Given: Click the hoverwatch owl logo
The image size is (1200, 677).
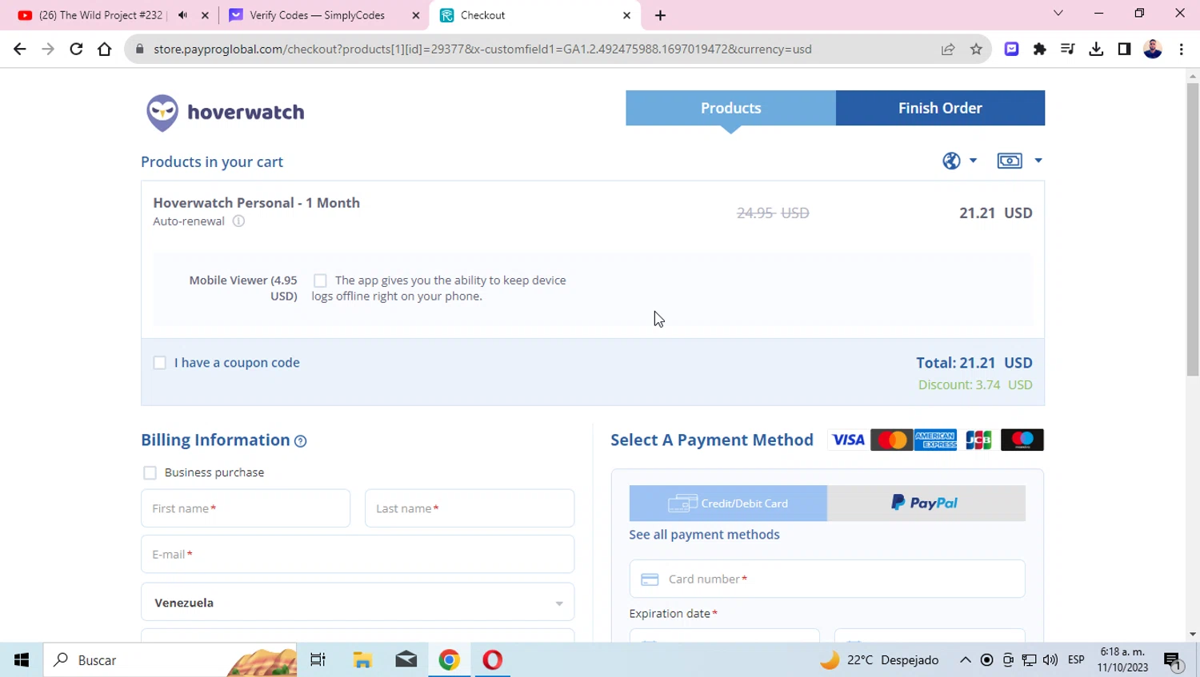Looking at the screenshot, I should click(162, 113).
